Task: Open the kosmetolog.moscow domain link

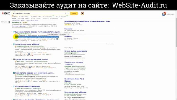Action: point(71,53)
